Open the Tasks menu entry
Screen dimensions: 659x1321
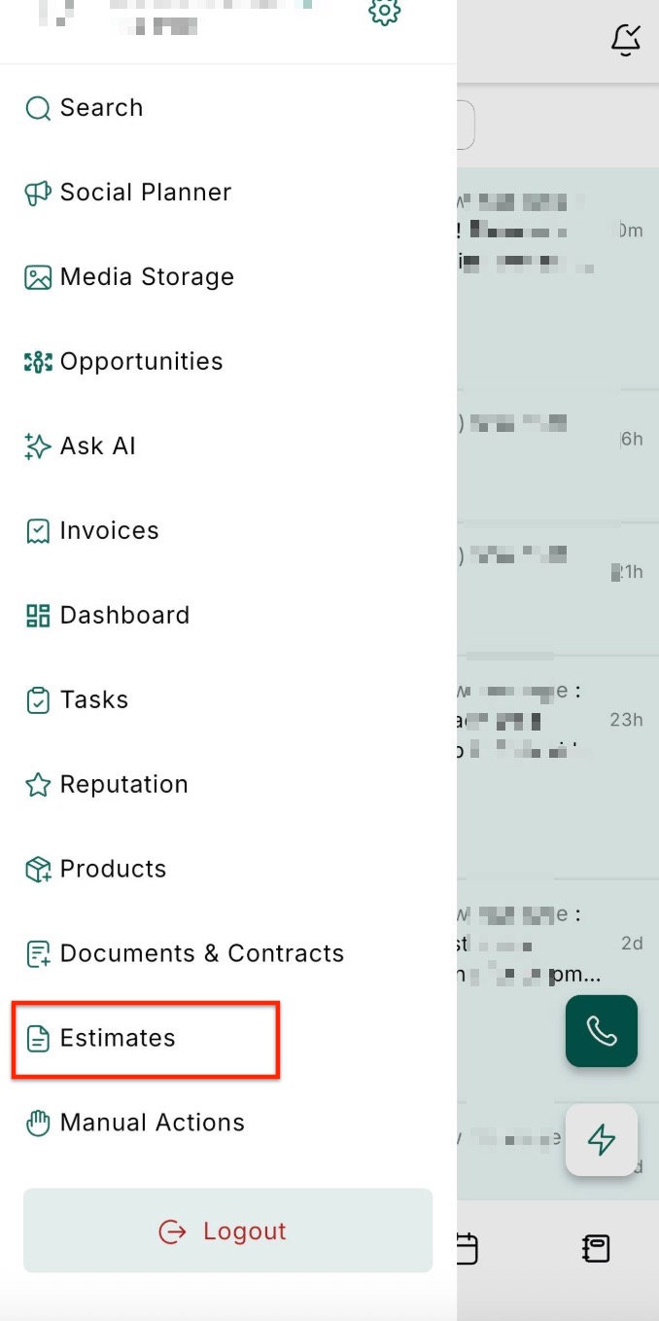click(94, 700)
